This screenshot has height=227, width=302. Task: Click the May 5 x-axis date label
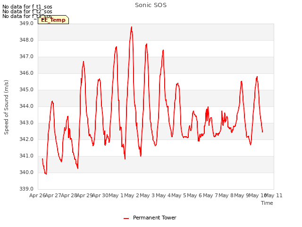(179, 196)
